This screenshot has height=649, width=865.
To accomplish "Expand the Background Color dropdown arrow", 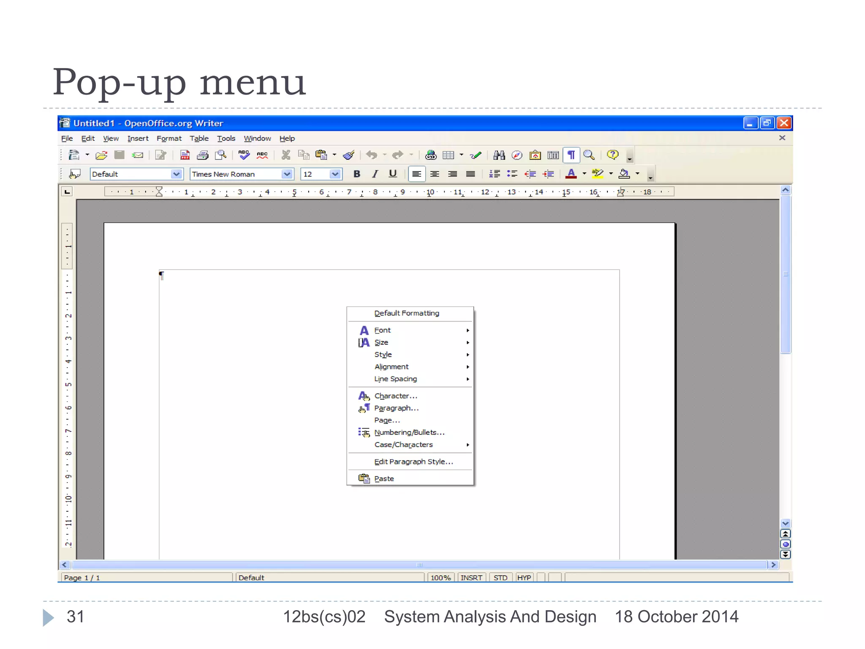I will click(x=638, y=174).
